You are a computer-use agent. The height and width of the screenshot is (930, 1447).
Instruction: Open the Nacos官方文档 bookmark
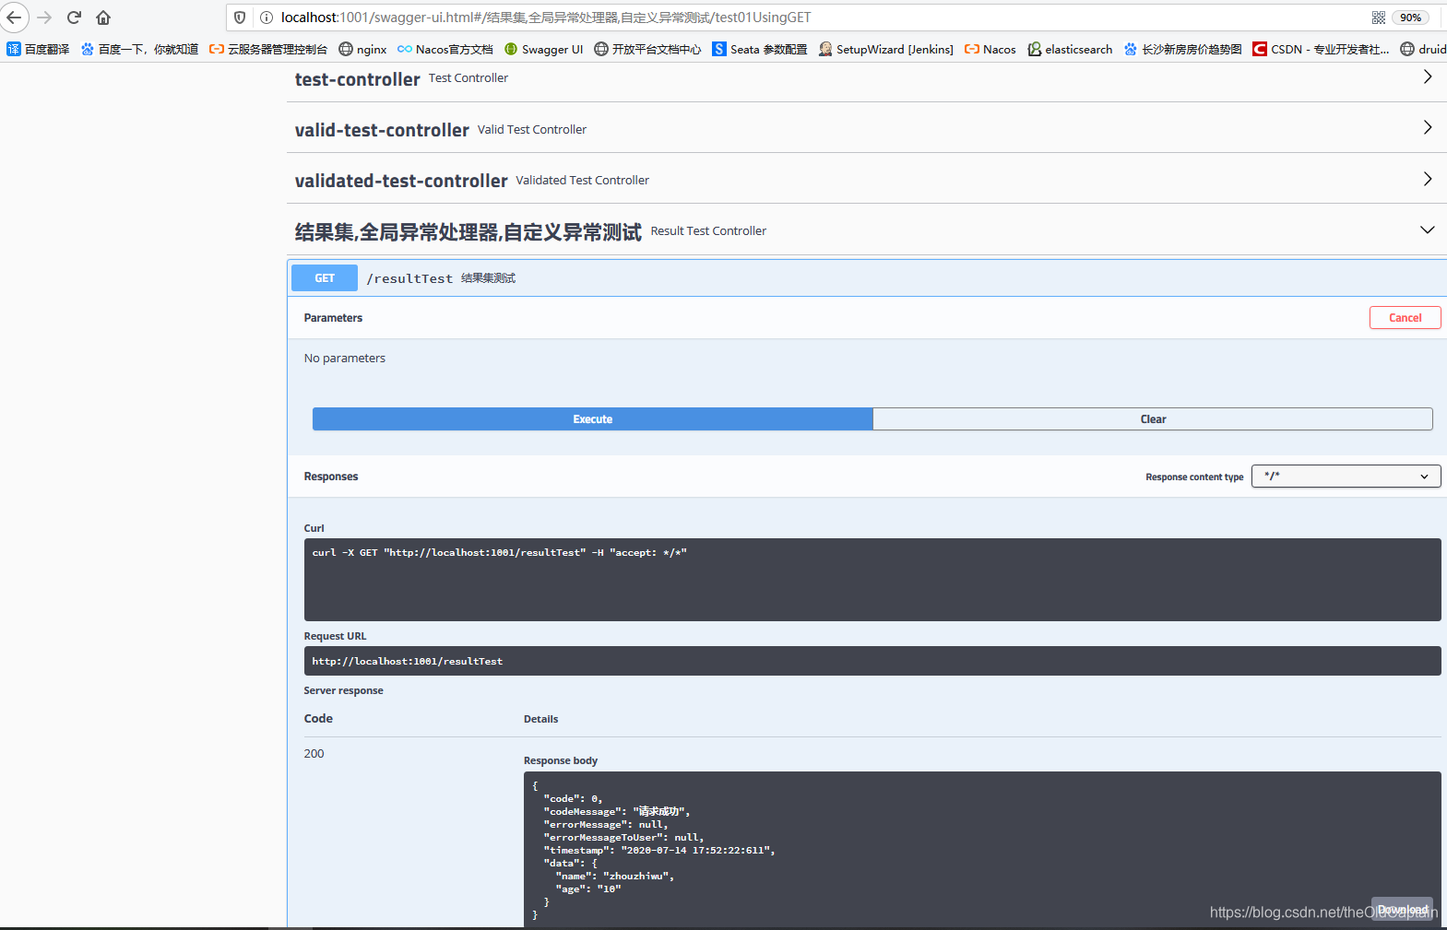pos(445,49)
